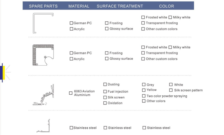The width and height of the screenshot is (224, 135).
Task: Tick Stainless steel under Material column
Action: (71, 128)
